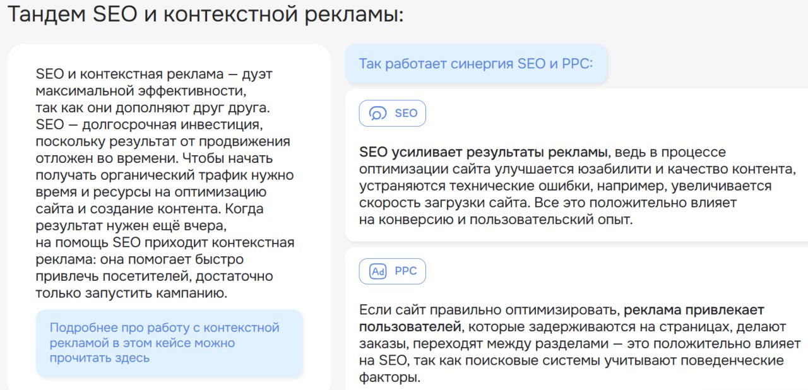Click the line "на конверсию и пользовательский опыт."
The width and height of the screenshot is (808, 390).
pyautogui.click(x=496, y=220)
